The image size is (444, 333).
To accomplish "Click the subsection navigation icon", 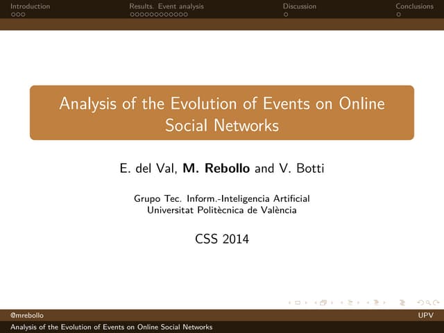I will [x=350, y=303].
